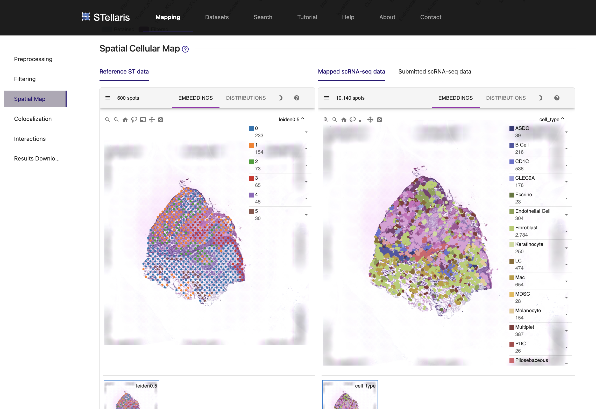Viewport: 596px width, 409px height.
Task: Open hamburger menu in 600 spots panel
Action: (108, 98)
